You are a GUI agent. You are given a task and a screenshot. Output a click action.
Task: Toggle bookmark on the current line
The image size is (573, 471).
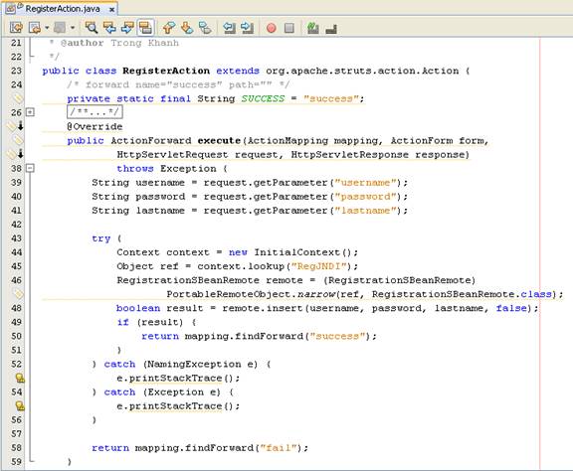coord(205,28)
